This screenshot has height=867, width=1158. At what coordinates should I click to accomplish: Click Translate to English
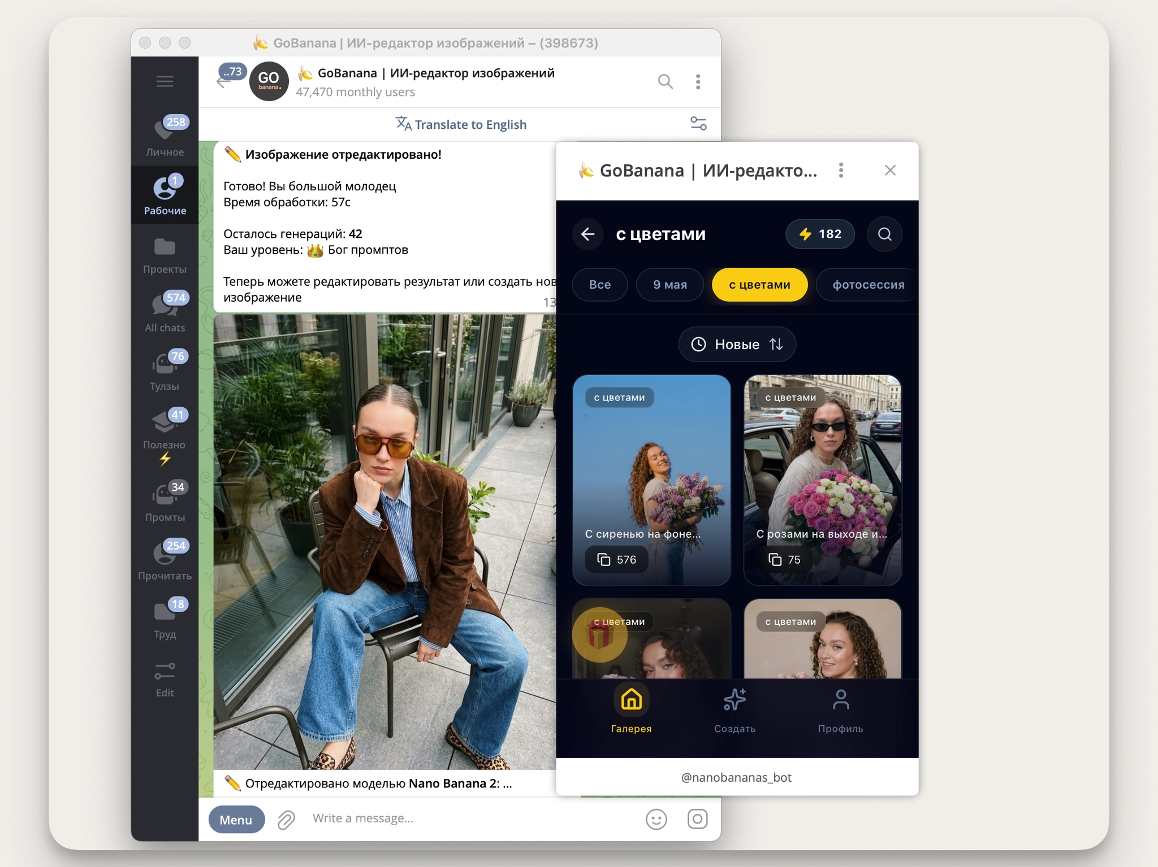tap(461, 124)
